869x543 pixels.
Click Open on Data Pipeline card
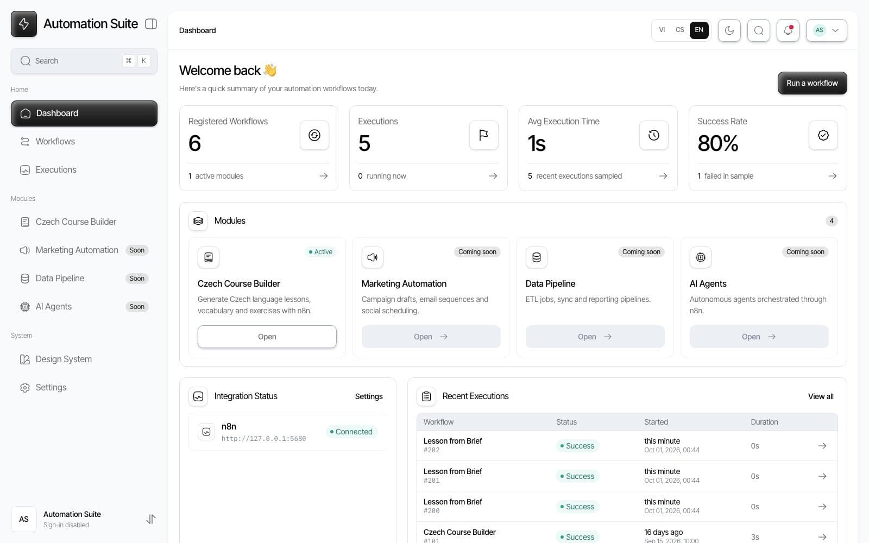595,337
